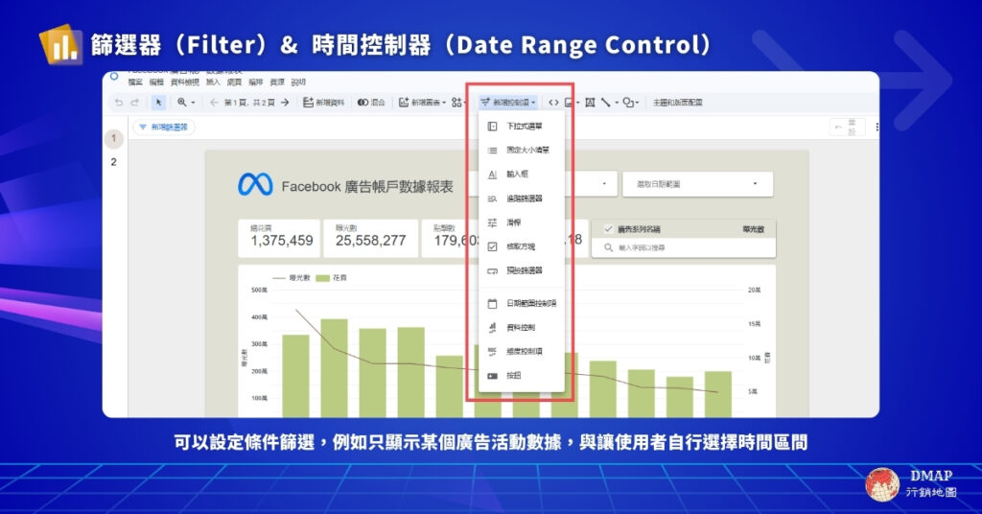Choose 維度控制項 dimension control item
This screenshot has height=514, width=982.
[x=521, y=351]
